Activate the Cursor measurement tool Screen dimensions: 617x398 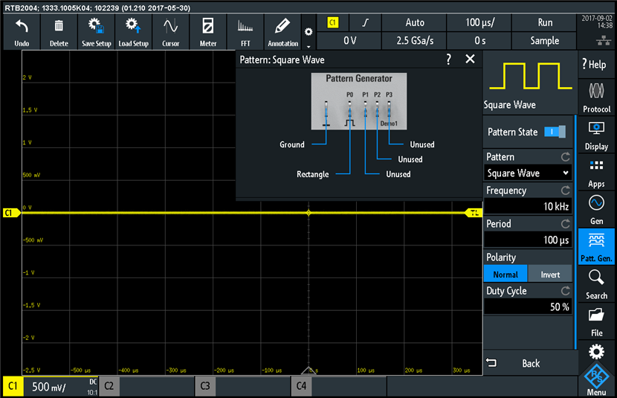point(170,32)
